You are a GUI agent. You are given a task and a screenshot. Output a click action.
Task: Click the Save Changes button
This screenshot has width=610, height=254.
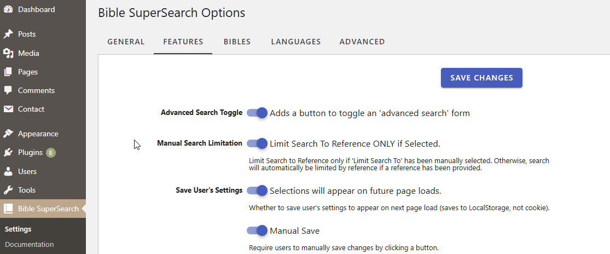point(481,78)
